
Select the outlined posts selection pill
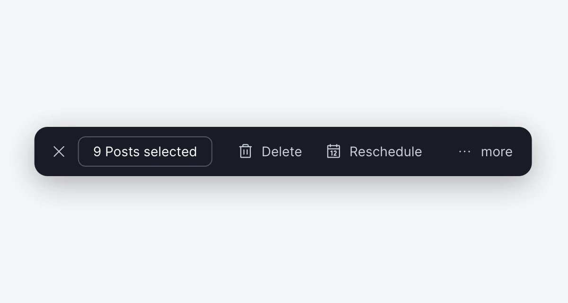click(x=145, y=151)
